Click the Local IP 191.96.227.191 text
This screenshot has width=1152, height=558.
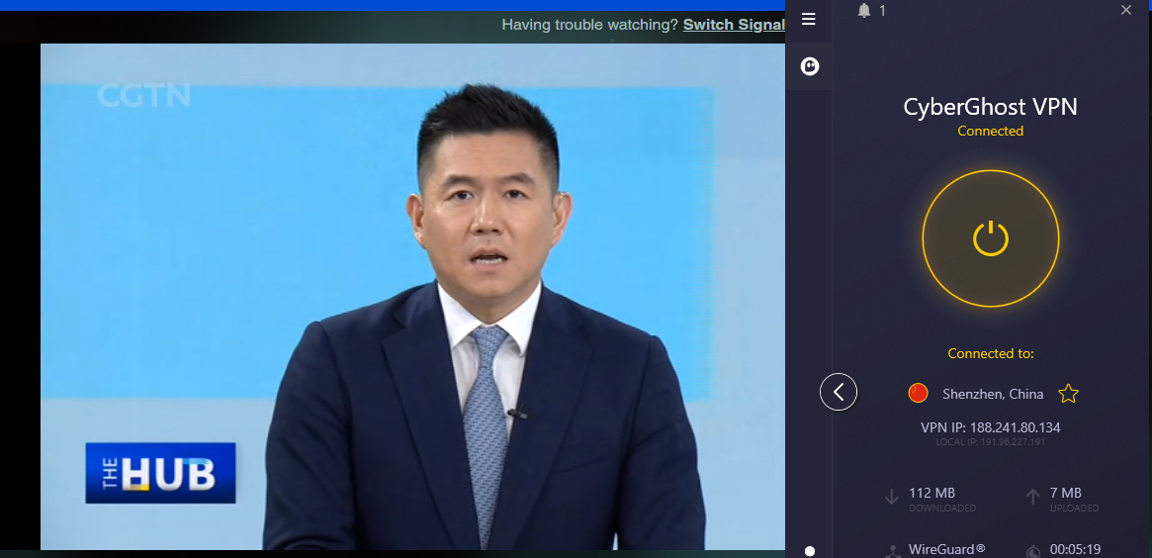pyautogui.click(x=991, y=442)
